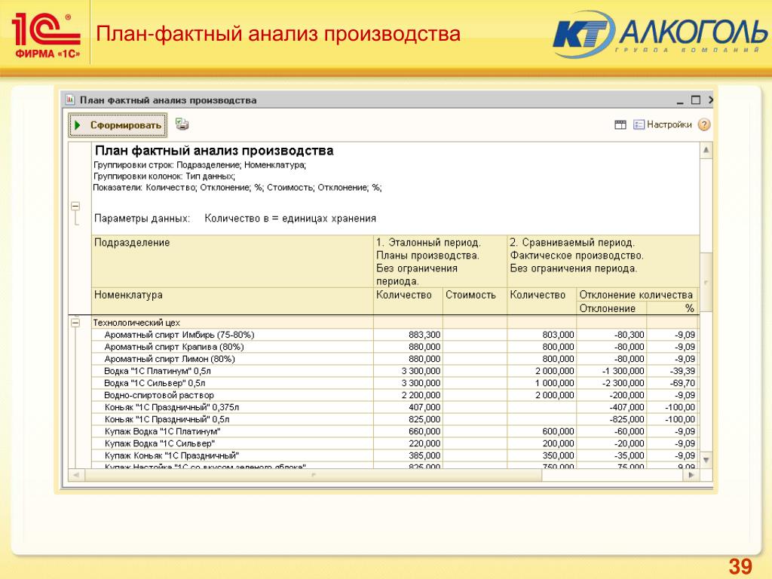This screenshot has height=579, width=772.
Task: Maximize the report window
Action: pyautogui.click(x=696, y=100)
